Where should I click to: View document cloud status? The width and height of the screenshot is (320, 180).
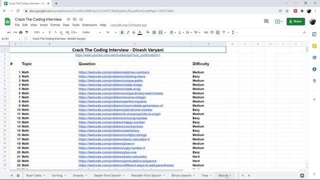[81, 19]
